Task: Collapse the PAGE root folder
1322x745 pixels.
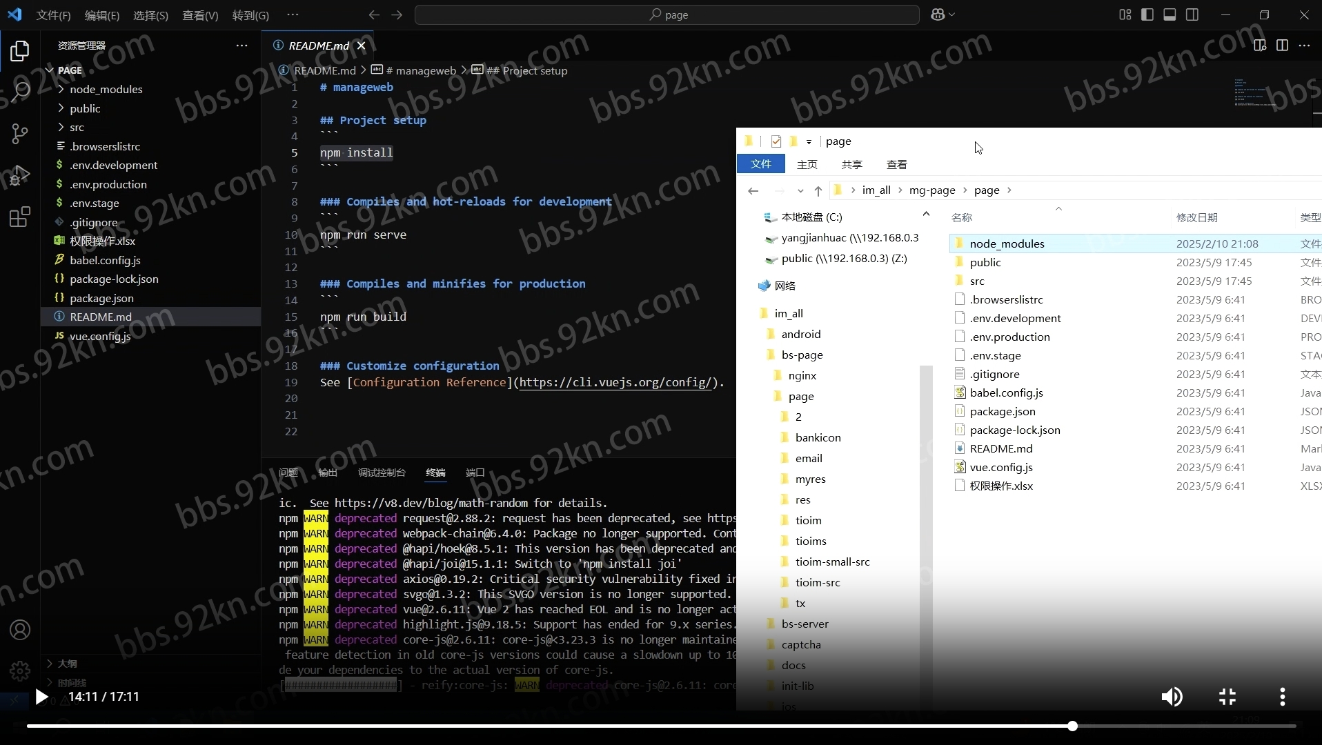Action: [70, 70]
